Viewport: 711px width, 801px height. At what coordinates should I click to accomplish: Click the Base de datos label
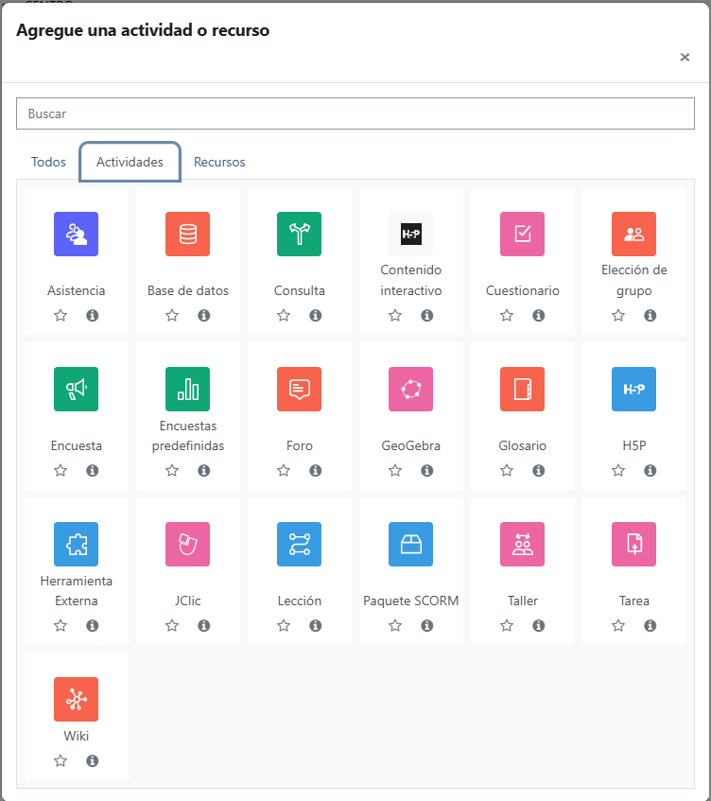pos(188,290)
